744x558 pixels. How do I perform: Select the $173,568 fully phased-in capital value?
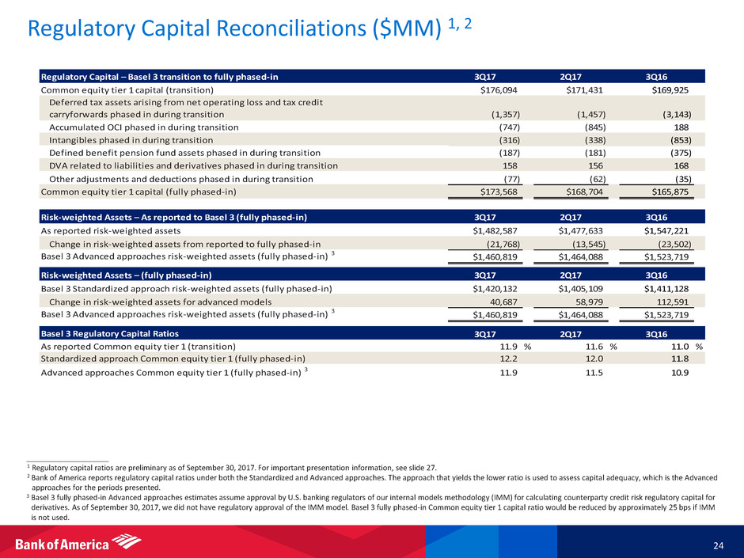click(495, 192)
